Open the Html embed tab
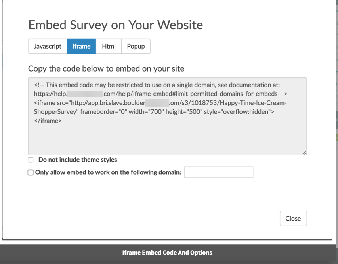The width and height of the screenshot is (338, 264). (109, 46)
